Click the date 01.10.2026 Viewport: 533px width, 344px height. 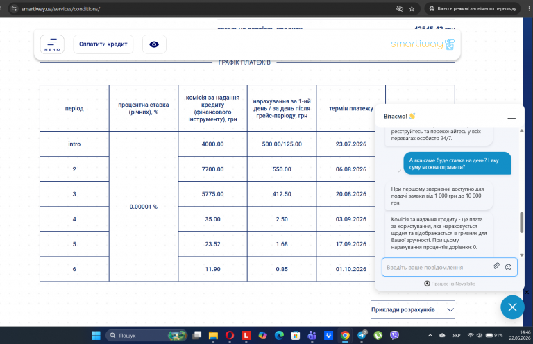pos(350,269)
